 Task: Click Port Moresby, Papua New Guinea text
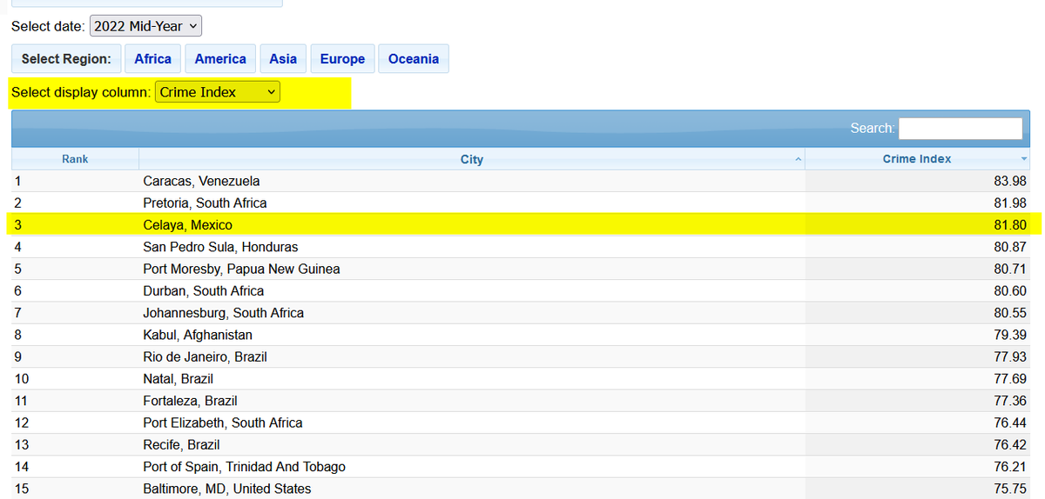pos(241,269)
